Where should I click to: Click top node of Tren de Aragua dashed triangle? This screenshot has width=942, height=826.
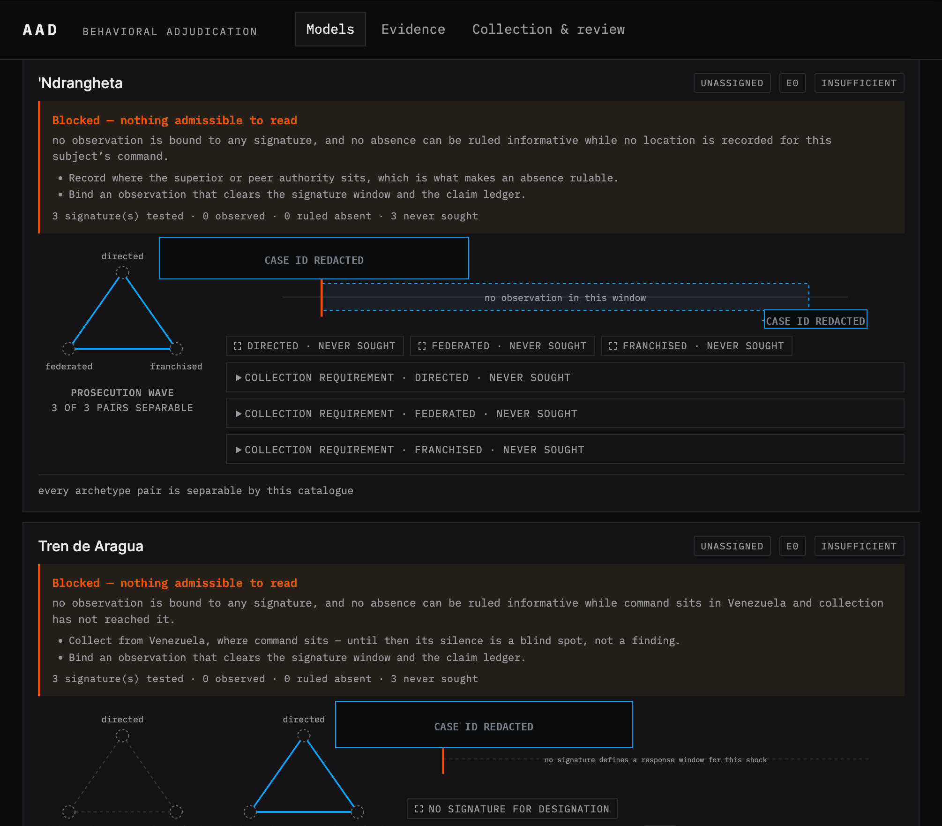point(122,736)
